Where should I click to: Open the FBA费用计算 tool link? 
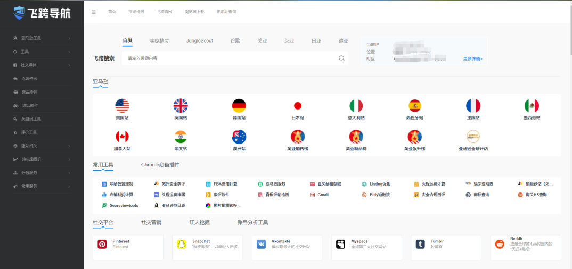click(222, 184)
